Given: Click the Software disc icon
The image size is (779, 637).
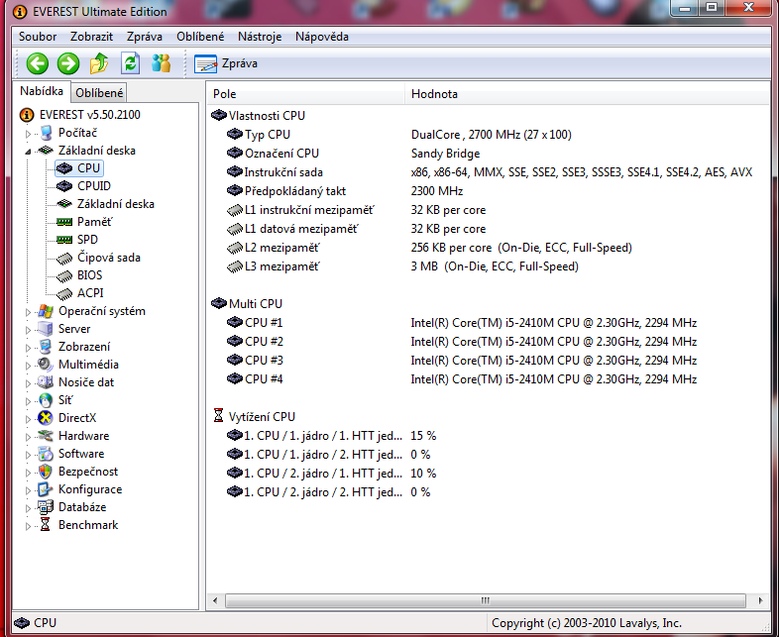Looking at the screenshot, I should [x=46, y=454].
